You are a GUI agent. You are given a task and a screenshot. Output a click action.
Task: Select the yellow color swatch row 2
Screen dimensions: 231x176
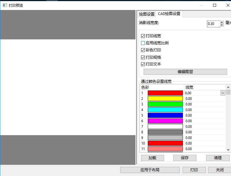(165, 99)
